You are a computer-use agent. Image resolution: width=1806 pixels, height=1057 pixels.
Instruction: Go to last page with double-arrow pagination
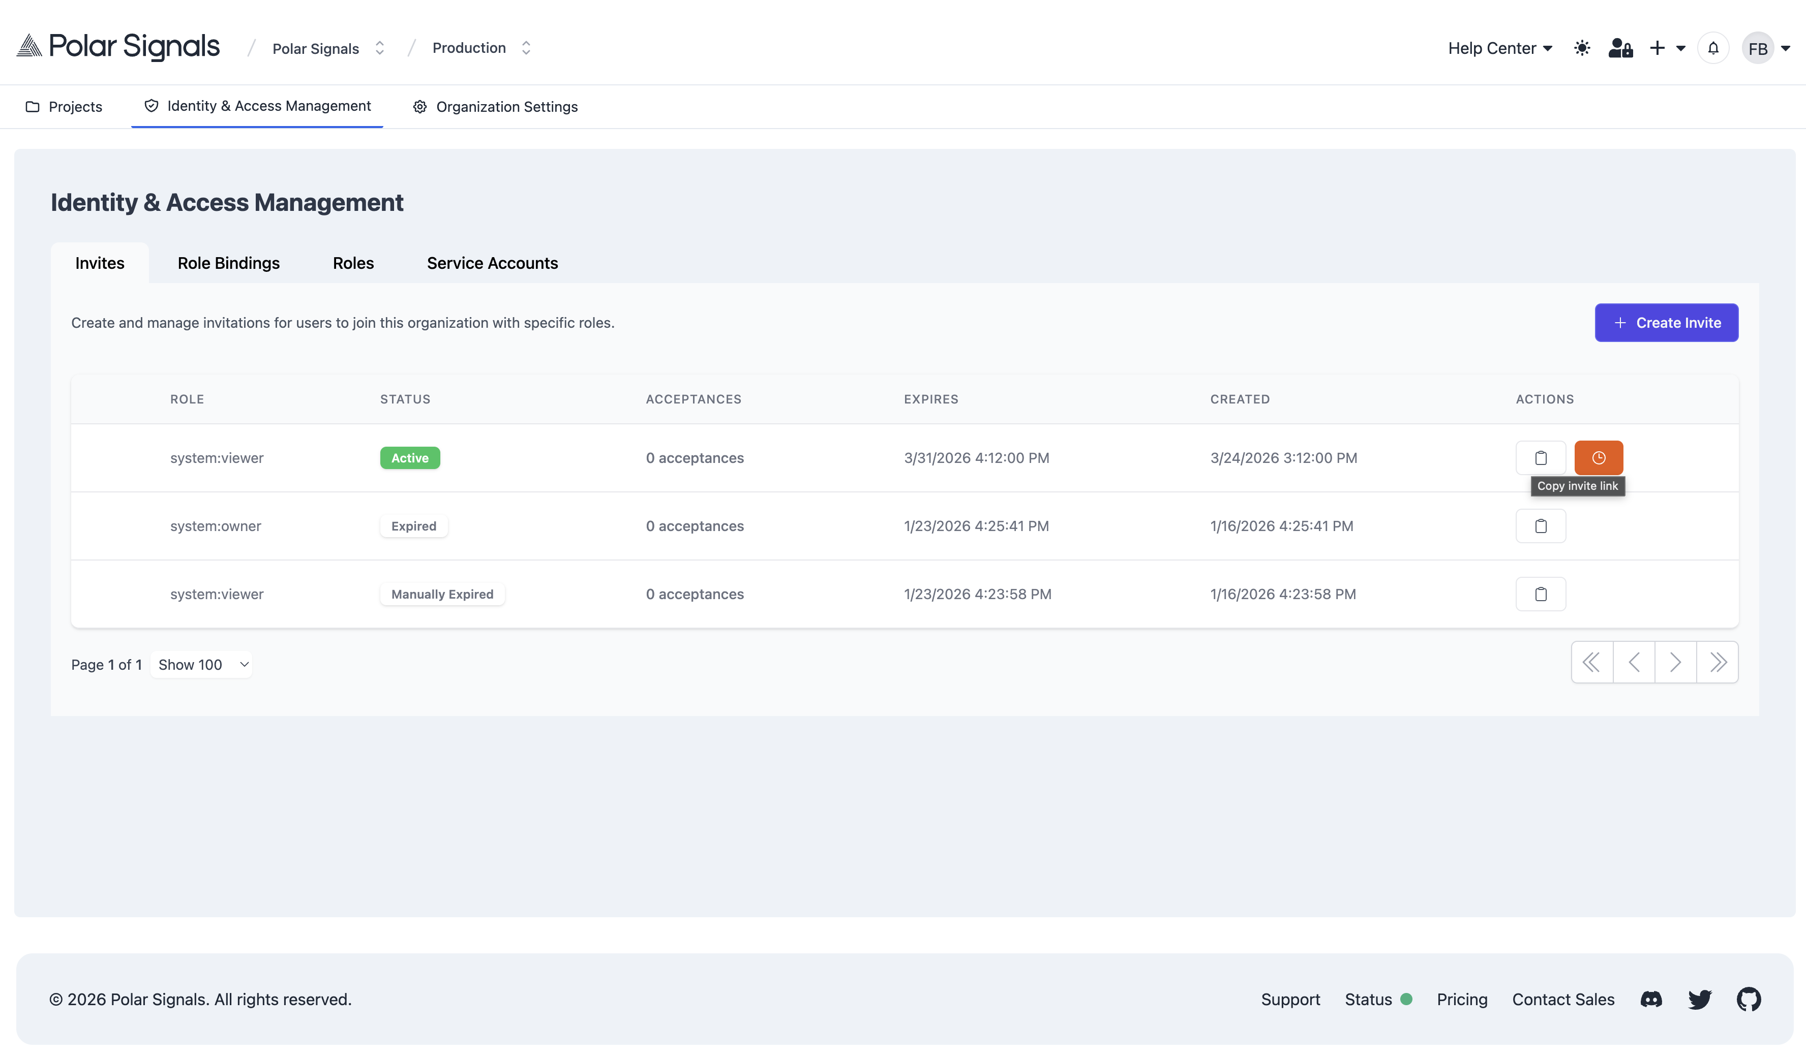[1717, 662]
